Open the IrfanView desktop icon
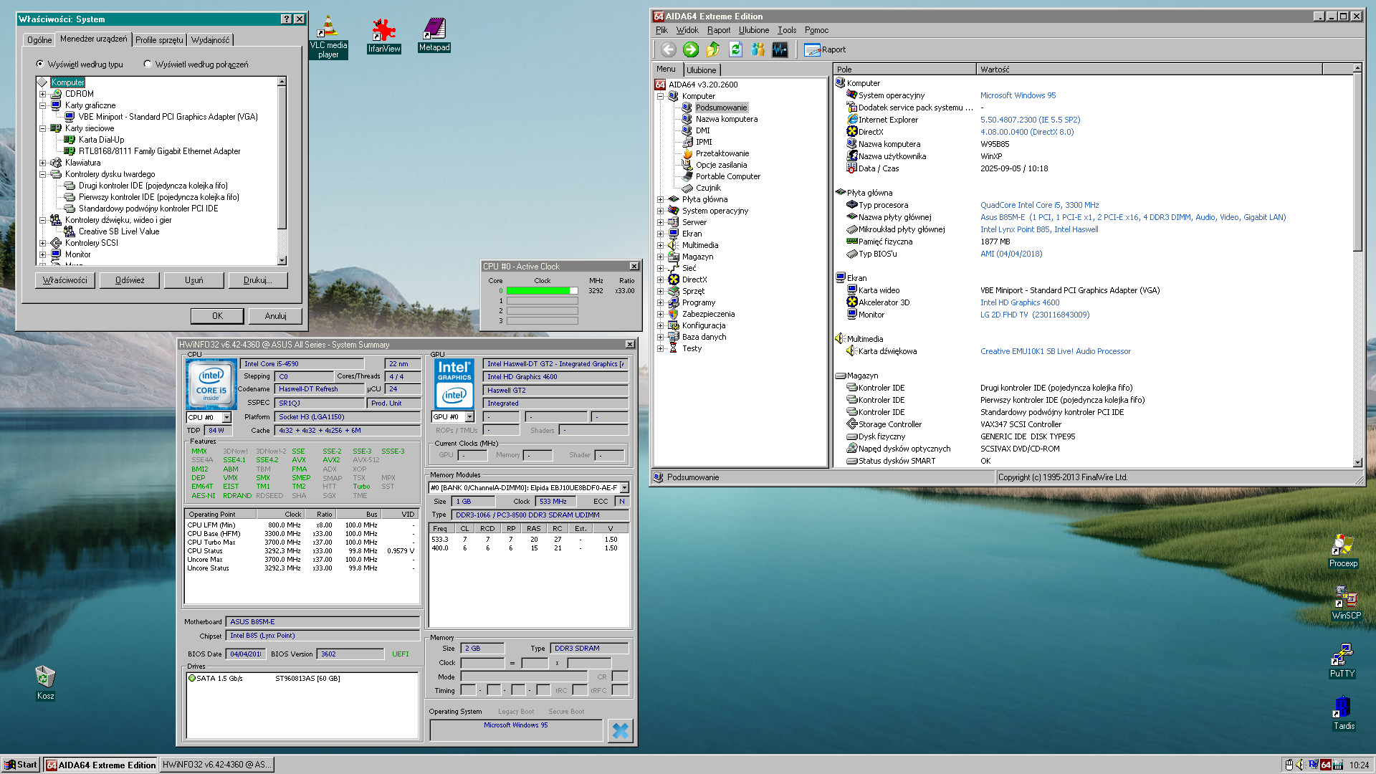 coord(384,36)
